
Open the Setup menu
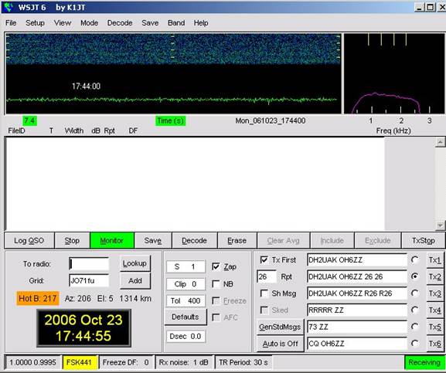tap(35, 23)
